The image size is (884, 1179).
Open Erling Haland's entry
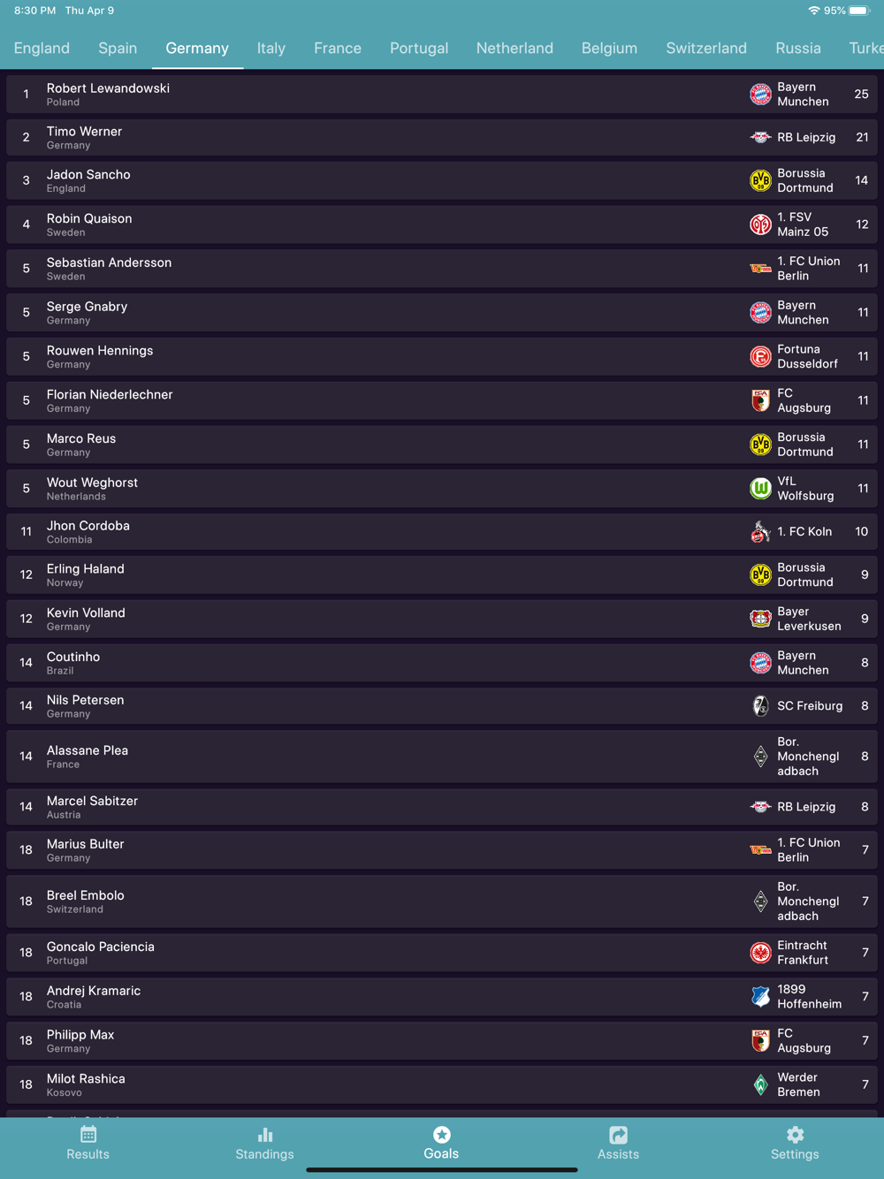(x=442, y=574)
